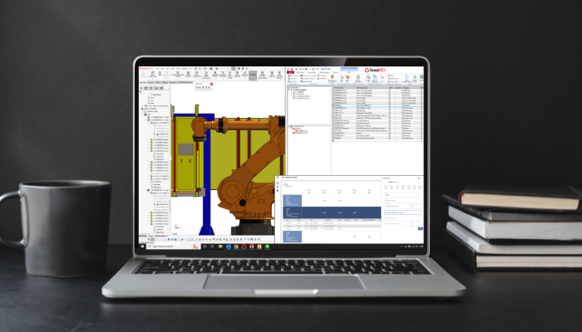Click the TotalETO logo
582x332 pixels.
pyautogui.click(x=375, y=70)
